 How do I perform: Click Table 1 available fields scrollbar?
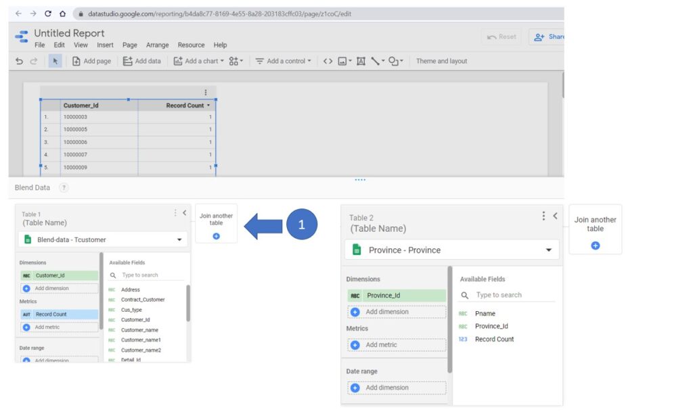coord(188,303)
